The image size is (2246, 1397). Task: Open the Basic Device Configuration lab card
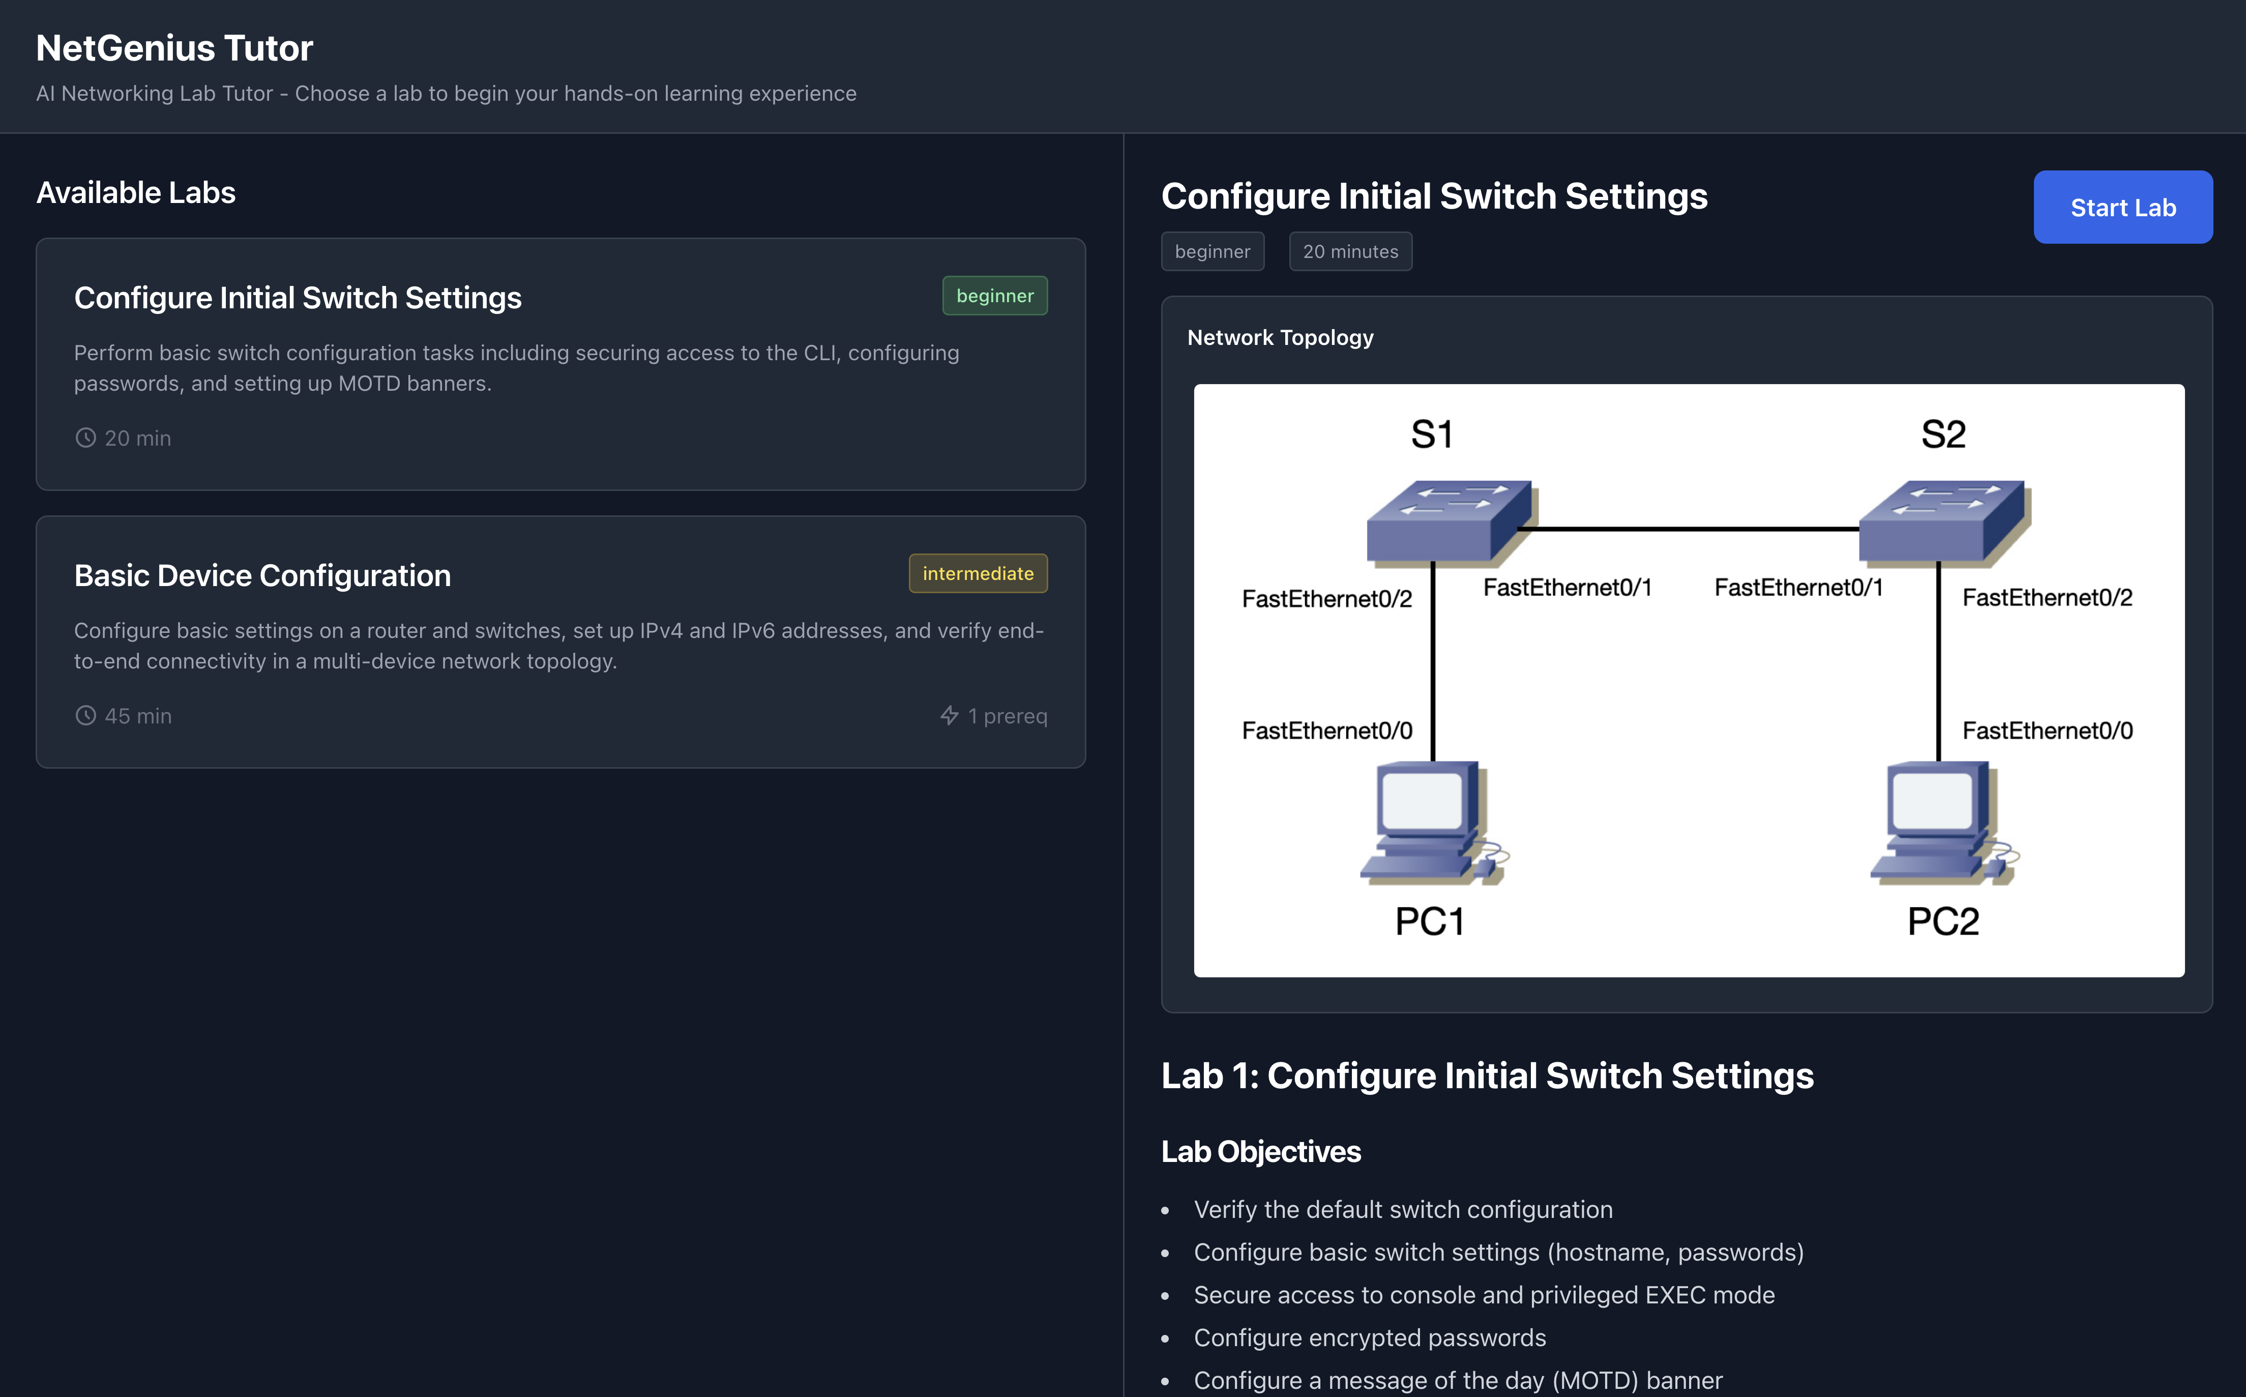(559, 641)
